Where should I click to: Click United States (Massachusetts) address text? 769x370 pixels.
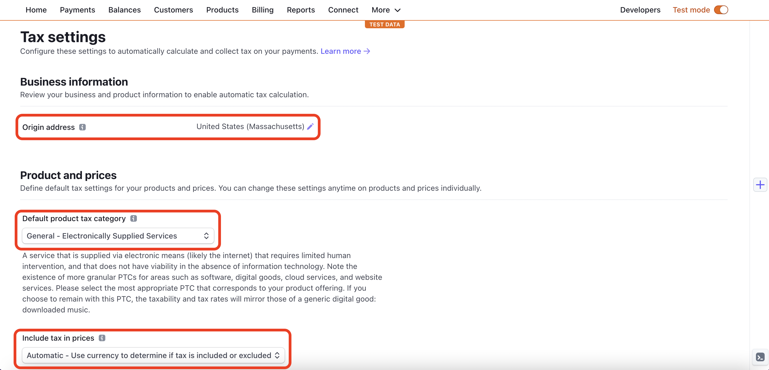tap(250, 126)
